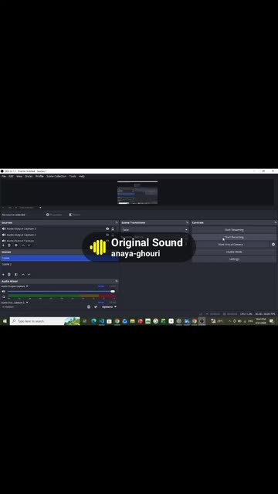Open Visual Studio Code from the taskbar
The image size is (278, 494).
coord(101,321)
